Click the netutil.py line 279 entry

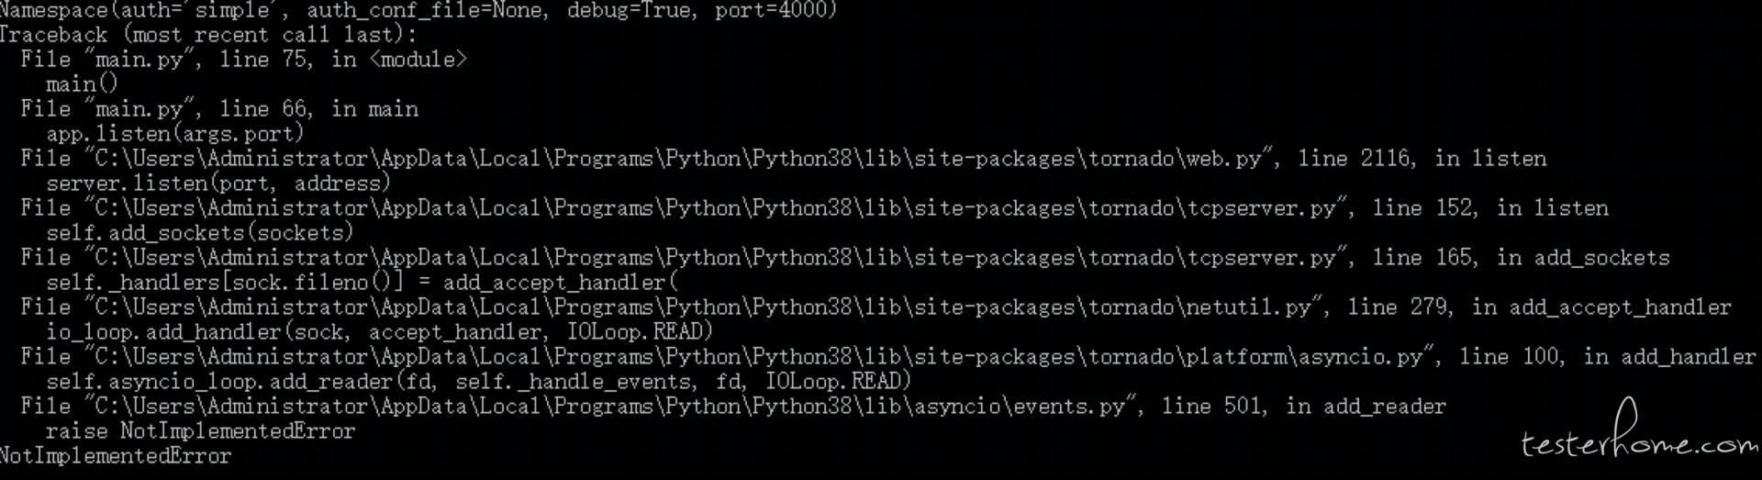(876, 307)
